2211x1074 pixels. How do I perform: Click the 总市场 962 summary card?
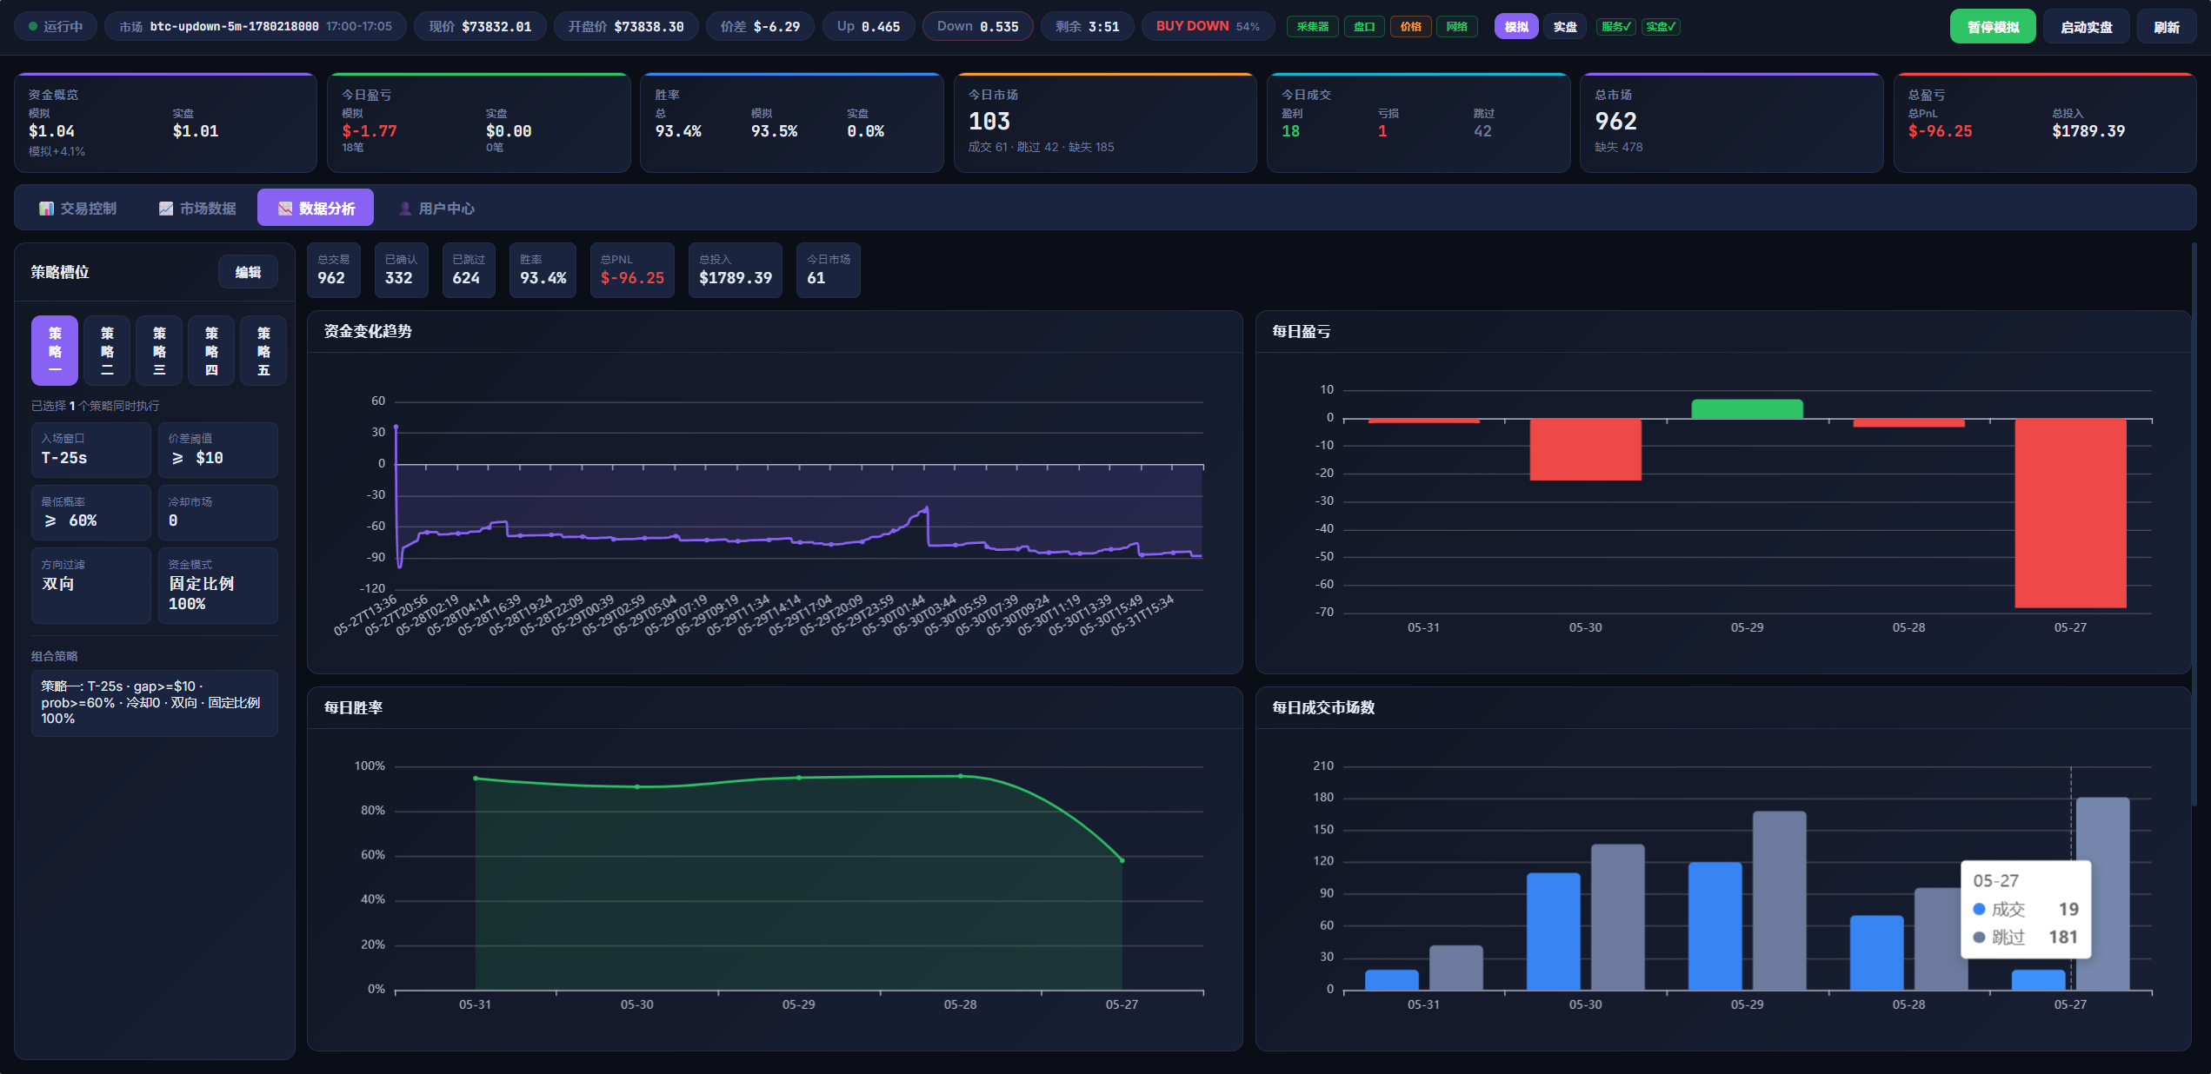click(x=1731, y=123)
